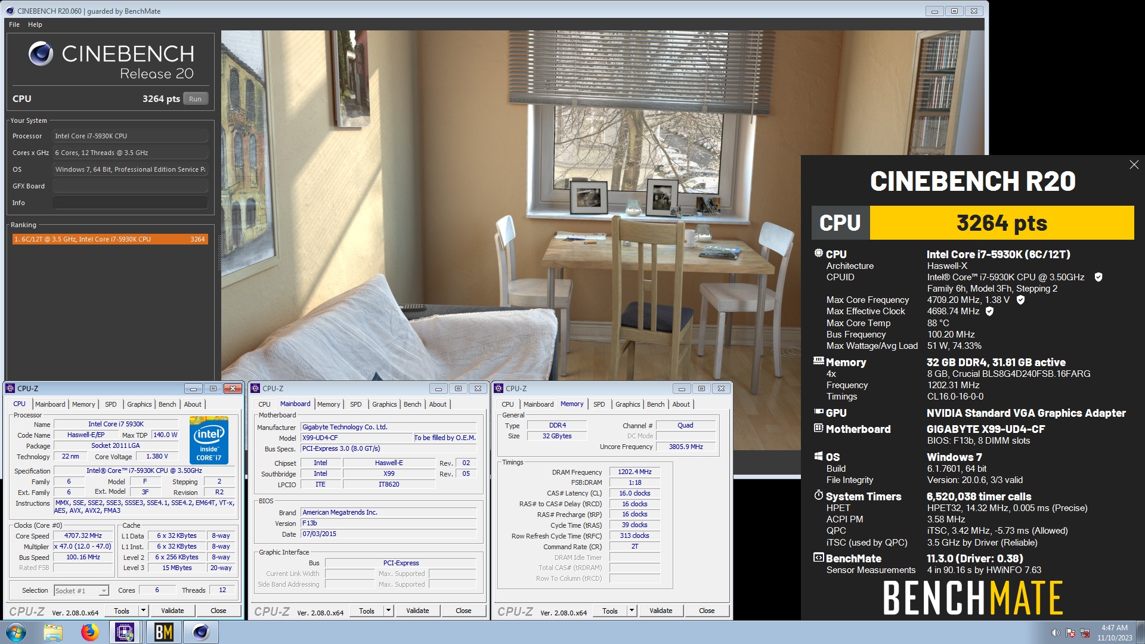Image resolution: width=1145 pixels, height=644 pixels.
Task: Click the Windows OS icon in BenchMate panel
Action: [818, 456]
